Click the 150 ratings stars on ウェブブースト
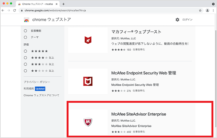Image resolution: width=217 pixels, height=138 pixels. [x=118, y=50]
